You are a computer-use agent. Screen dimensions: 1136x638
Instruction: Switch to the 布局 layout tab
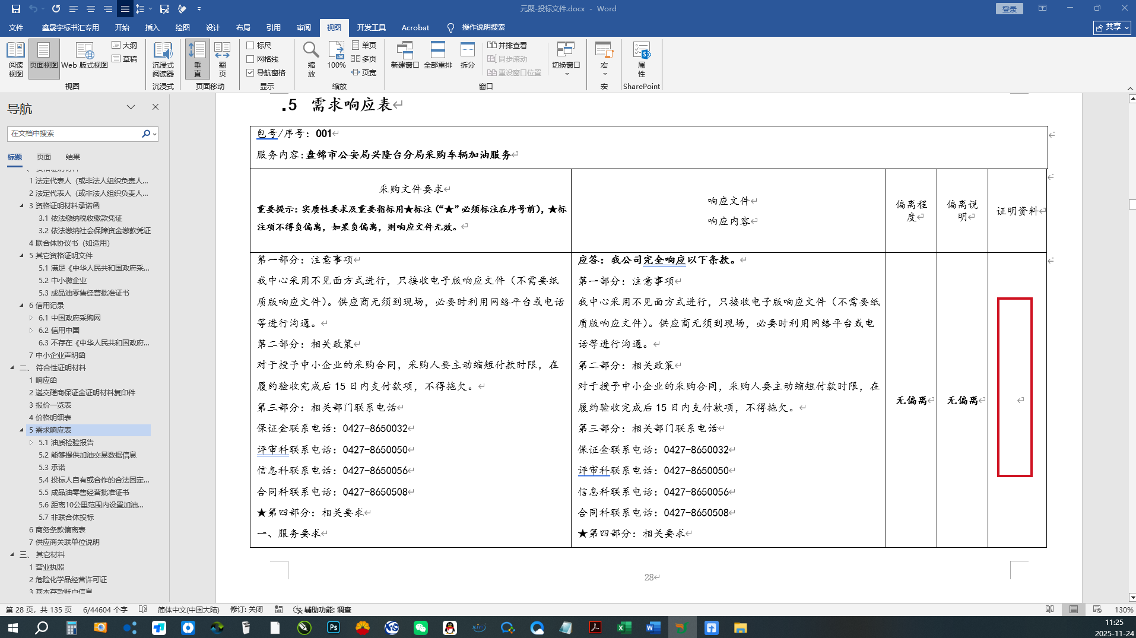pyautogui.click(x=243, y=27)
